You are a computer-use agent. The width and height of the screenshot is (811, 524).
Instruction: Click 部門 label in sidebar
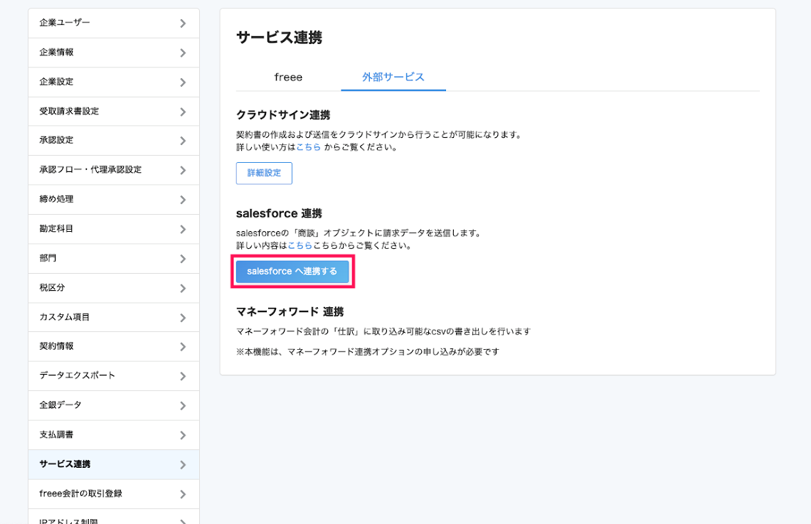(x=48, y=258)
